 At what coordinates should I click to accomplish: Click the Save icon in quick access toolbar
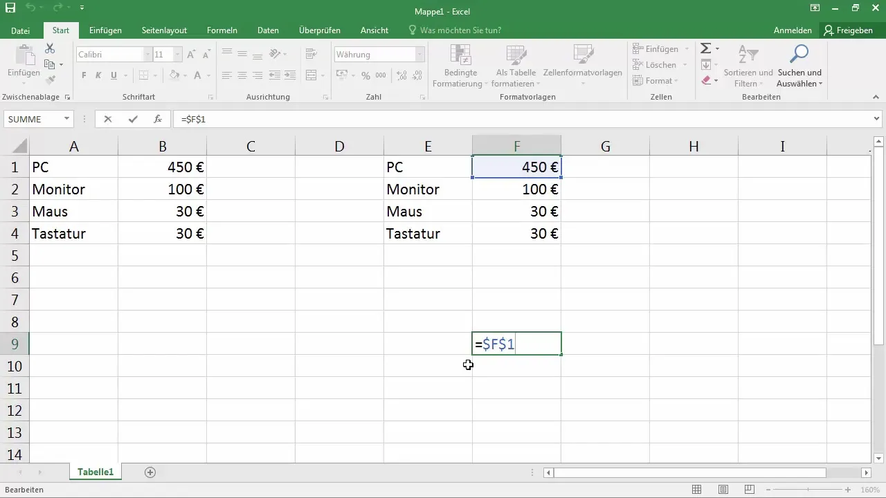click(x=10, y=8)
